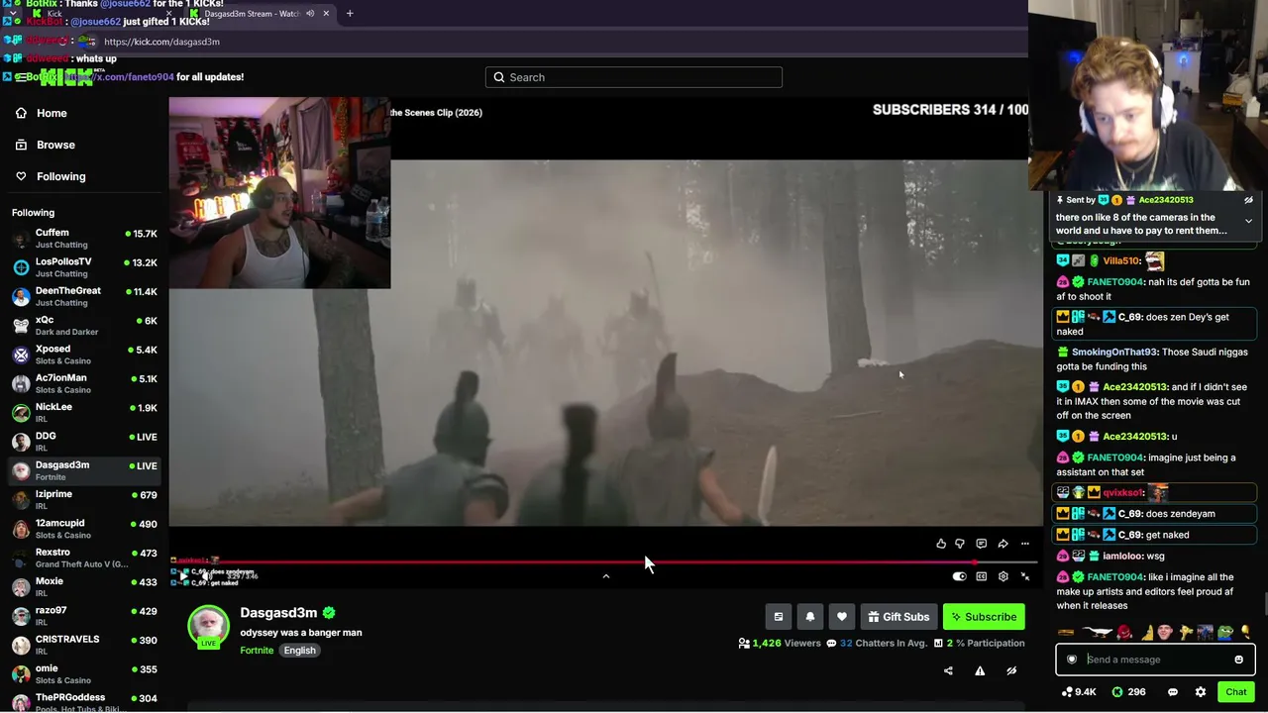Open the emote picker smiley icon
Image resolution: width=1268 pixels, height=713 pixels.
pos(1238,660)
